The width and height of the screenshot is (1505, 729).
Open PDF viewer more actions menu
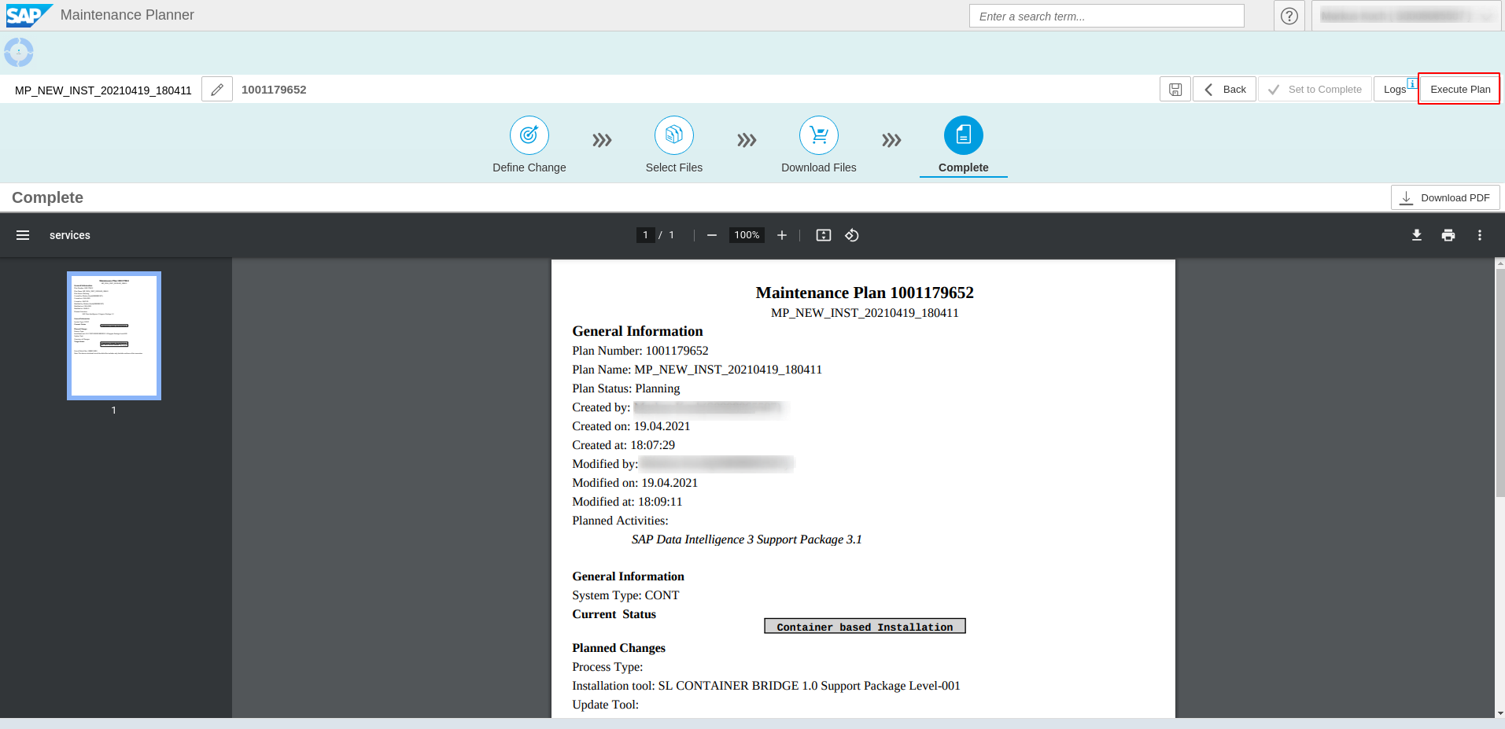(x=1480, y=235)
